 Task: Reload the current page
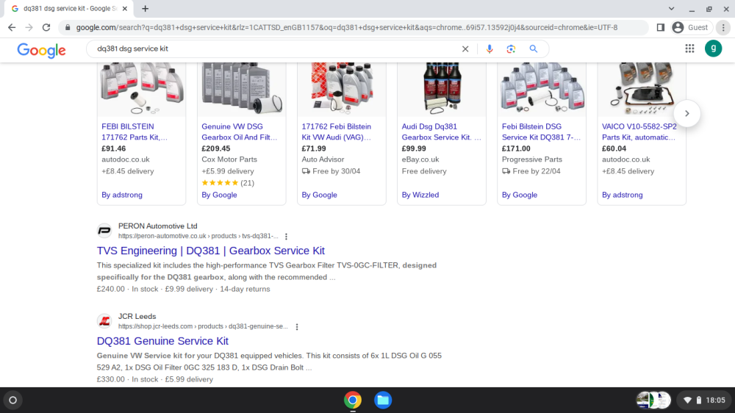(x=46, y=28)
